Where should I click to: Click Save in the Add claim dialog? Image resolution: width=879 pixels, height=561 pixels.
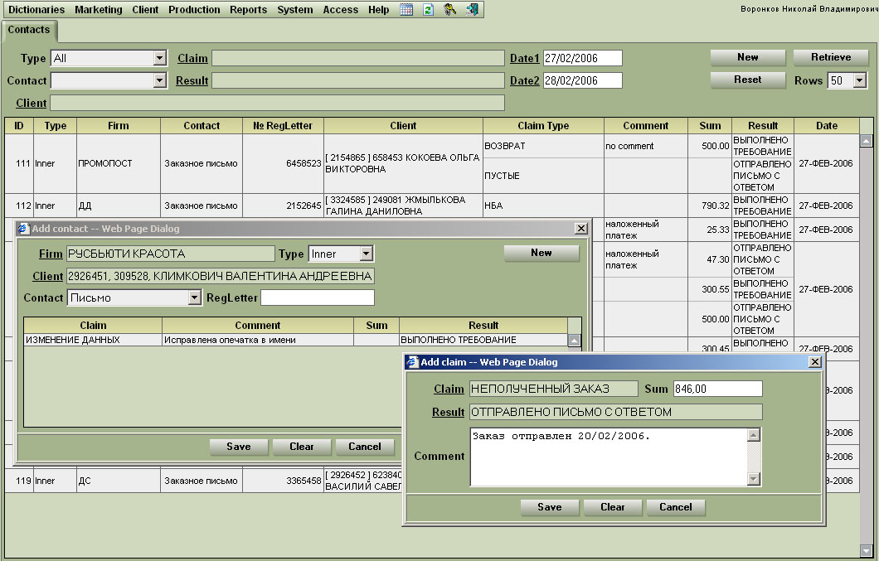[549, 507]
